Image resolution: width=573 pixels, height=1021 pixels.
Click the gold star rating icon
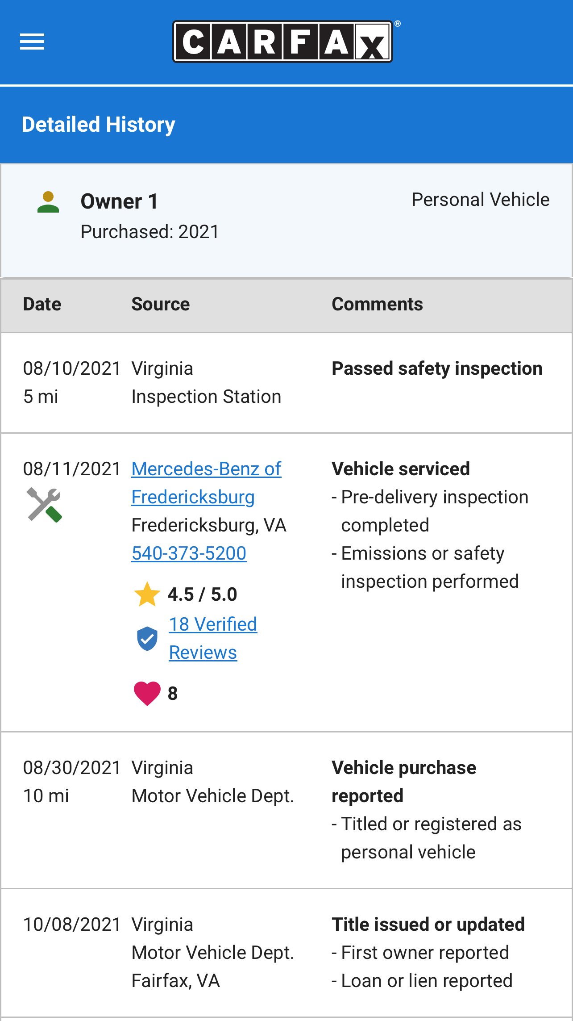[x=147, y=594]
